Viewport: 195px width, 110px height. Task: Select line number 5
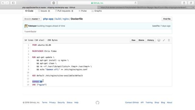point(28,57)
